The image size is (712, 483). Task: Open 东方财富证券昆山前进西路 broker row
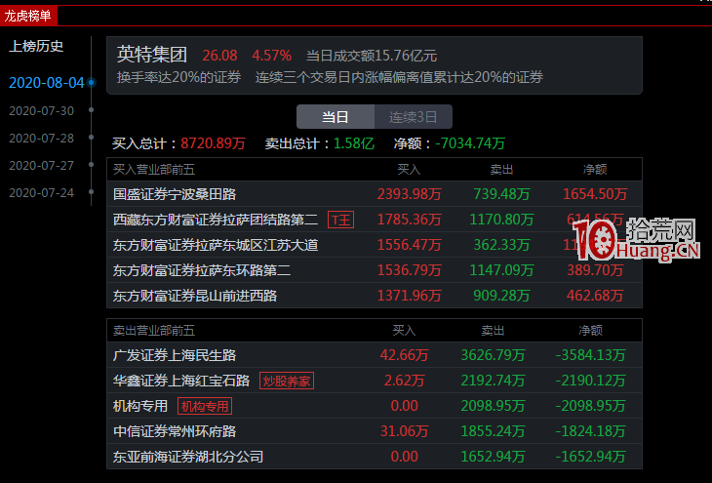pyautogui.click(x=375, y=296)
